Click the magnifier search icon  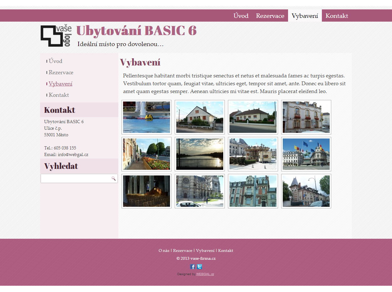(113, 179)
